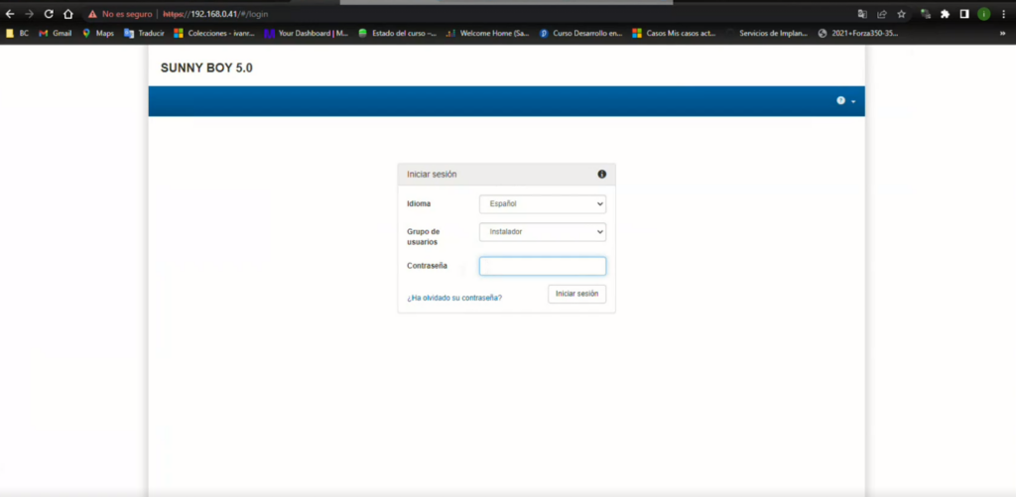Open the Traducir bookmark
1016x497 pixels.
144,33
